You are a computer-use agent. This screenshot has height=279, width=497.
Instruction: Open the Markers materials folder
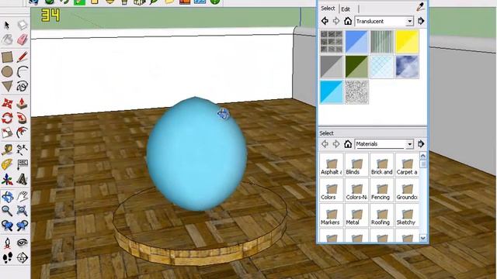point(332,215)
